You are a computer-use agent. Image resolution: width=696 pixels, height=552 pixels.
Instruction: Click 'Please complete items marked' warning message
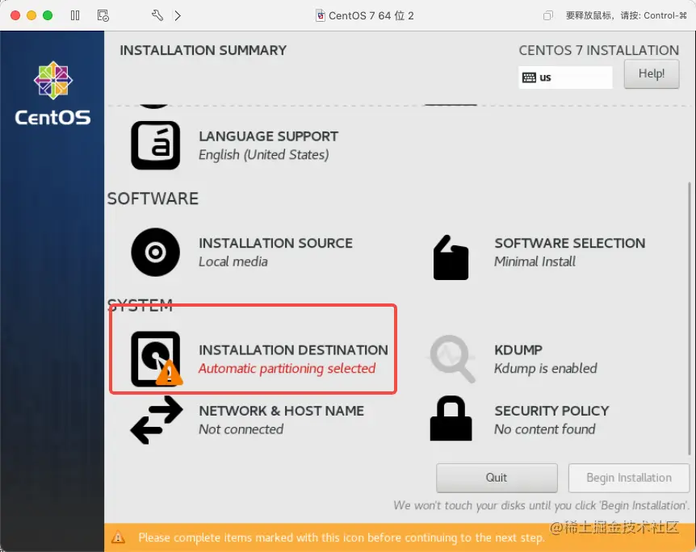click(341, 537)
